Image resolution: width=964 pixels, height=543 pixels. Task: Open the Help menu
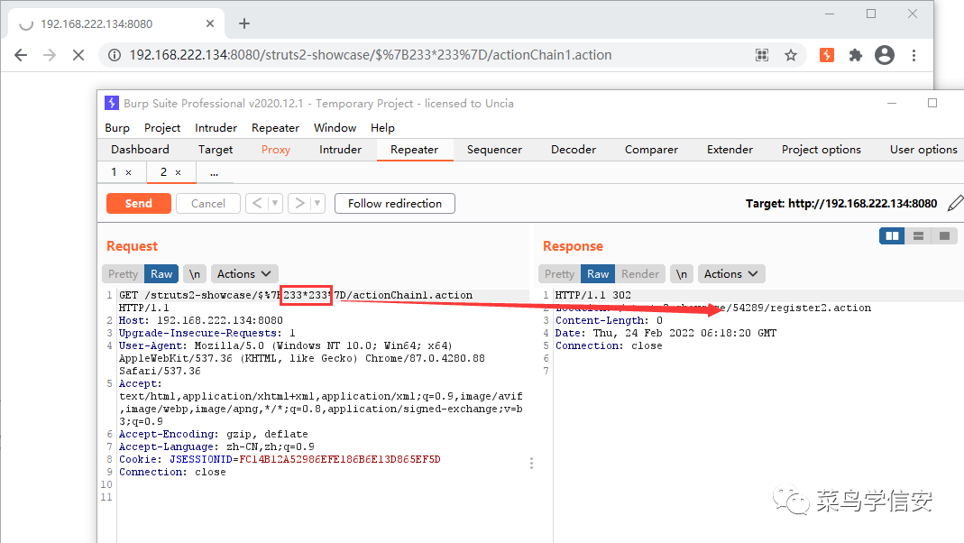pyautogui.click(x=382, y=128)
